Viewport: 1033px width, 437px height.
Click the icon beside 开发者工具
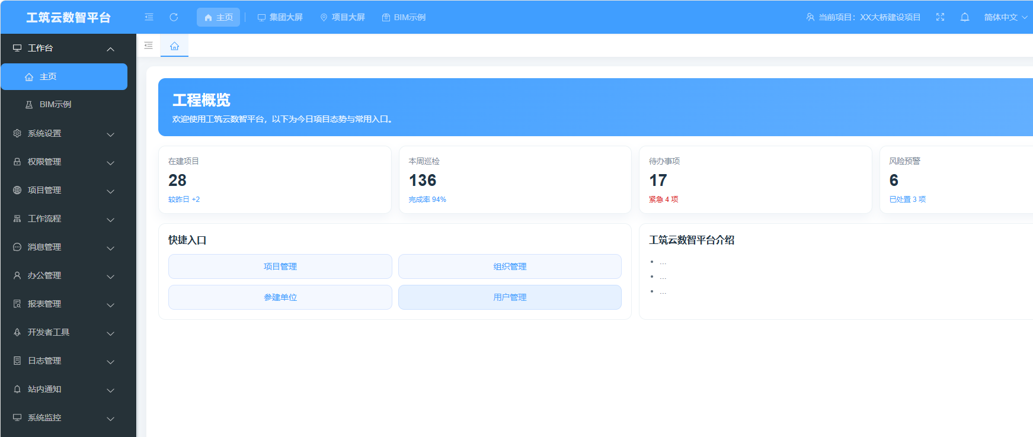coord(17,332)
